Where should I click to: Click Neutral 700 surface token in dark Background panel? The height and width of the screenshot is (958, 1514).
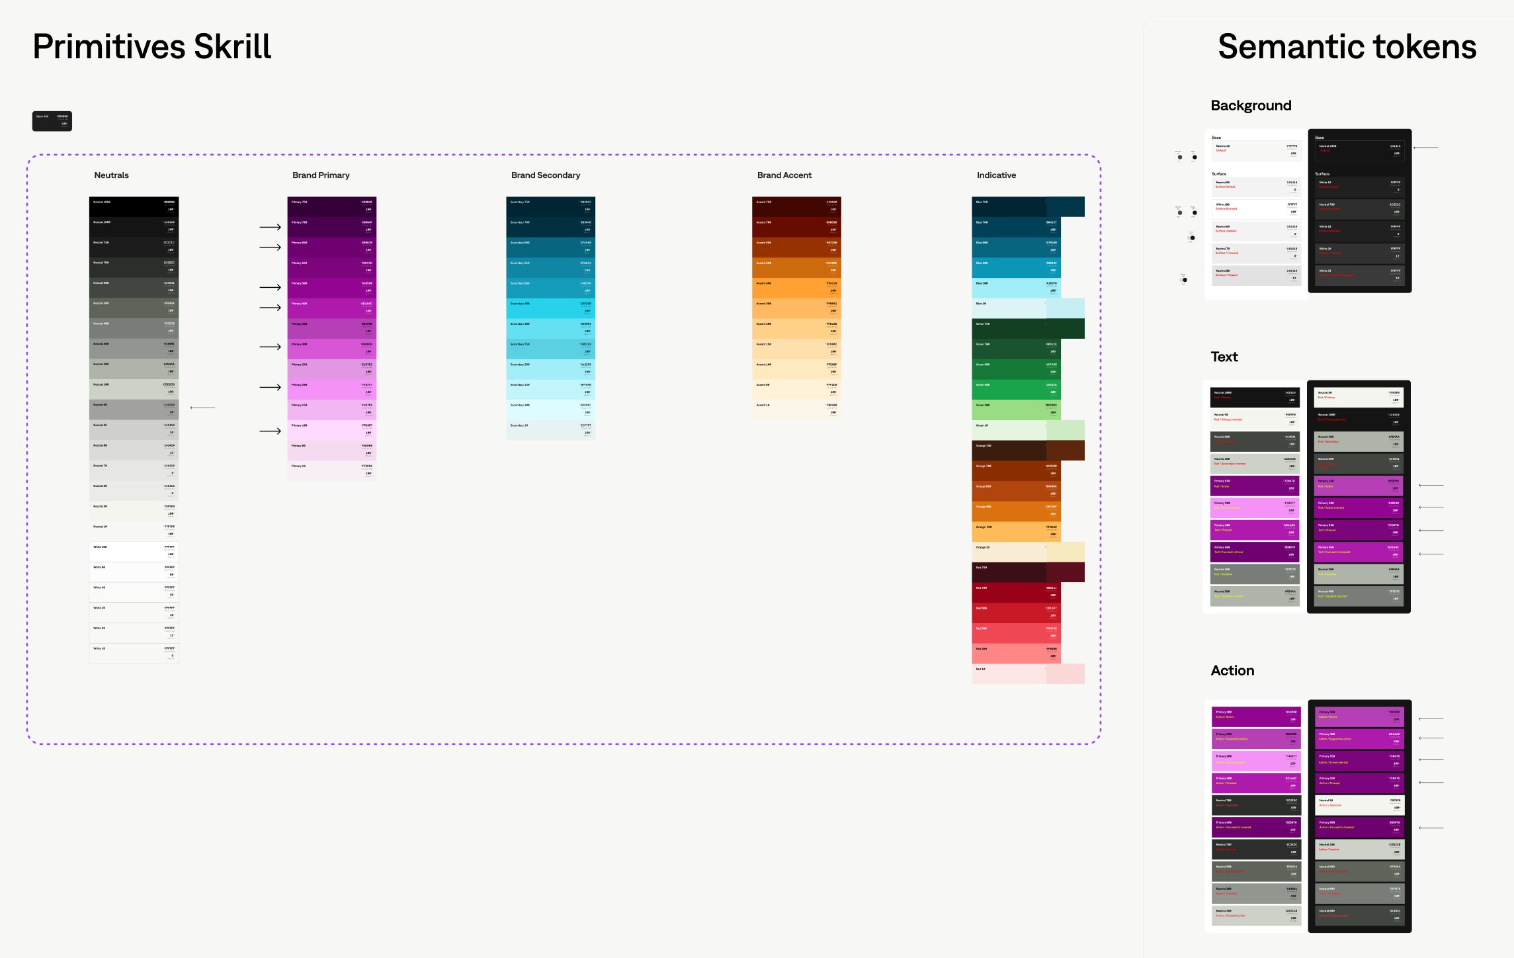[x=1359, y=209]
